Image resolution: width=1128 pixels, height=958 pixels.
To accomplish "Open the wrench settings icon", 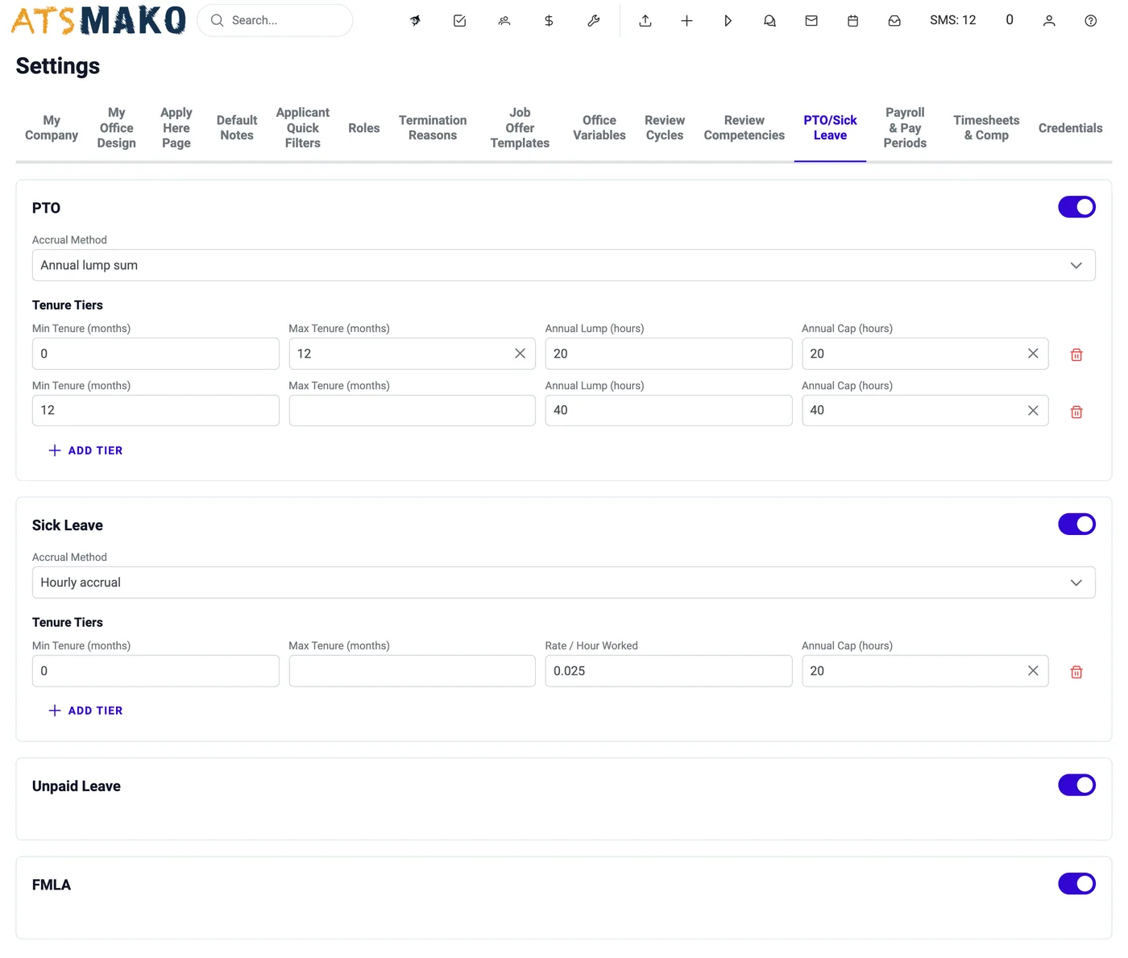I will point(594,21).
